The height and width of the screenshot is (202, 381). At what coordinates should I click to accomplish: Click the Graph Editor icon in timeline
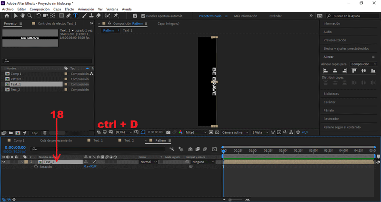point(214,149)
